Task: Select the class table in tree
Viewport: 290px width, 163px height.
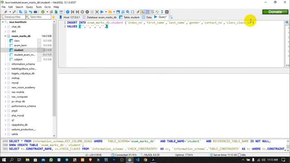Action: (x=17, y=41)
